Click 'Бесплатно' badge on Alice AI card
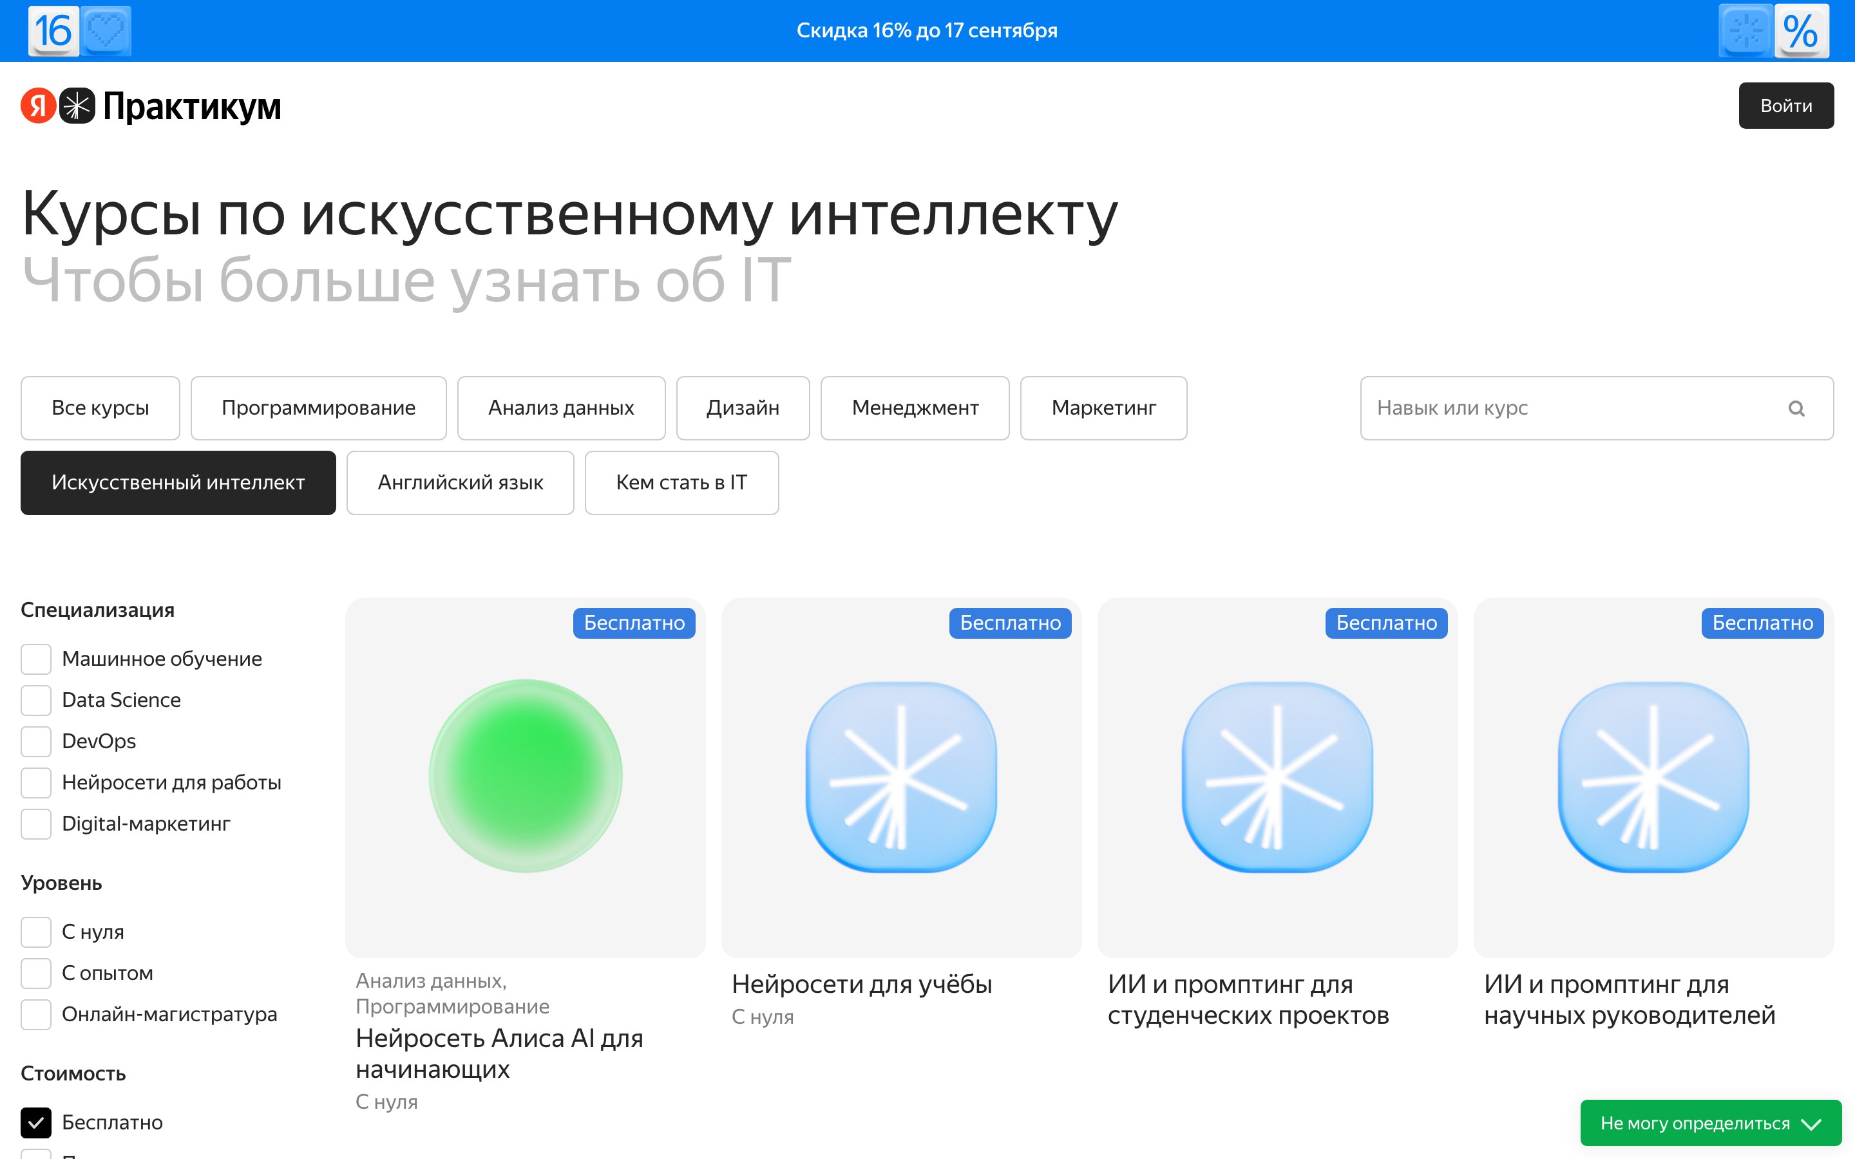Viewport: 1855px width, 1159px height. tap(634, 623)
